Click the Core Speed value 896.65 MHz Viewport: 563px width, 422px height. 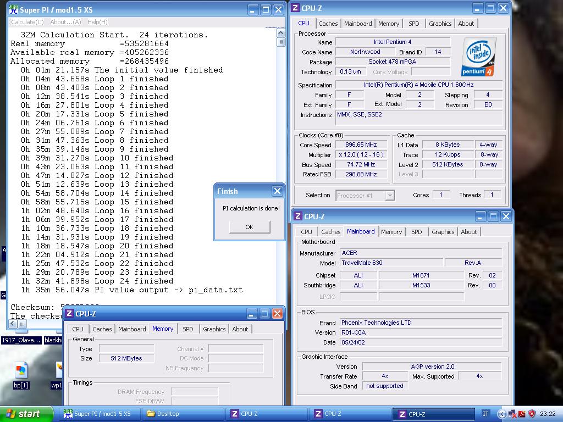click(x=361, y=145)
